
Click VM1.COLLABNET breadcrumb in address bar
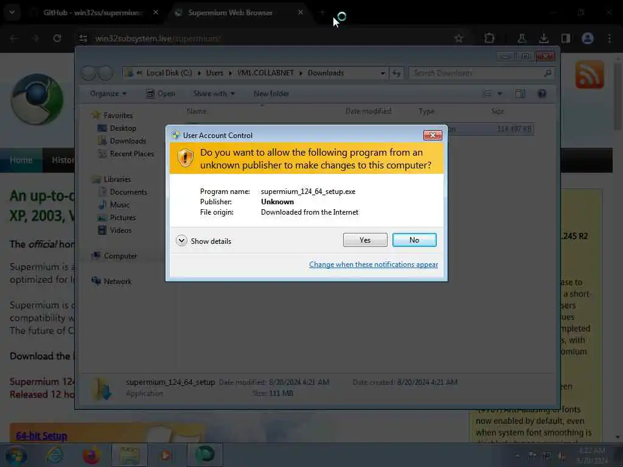[265, 73]
